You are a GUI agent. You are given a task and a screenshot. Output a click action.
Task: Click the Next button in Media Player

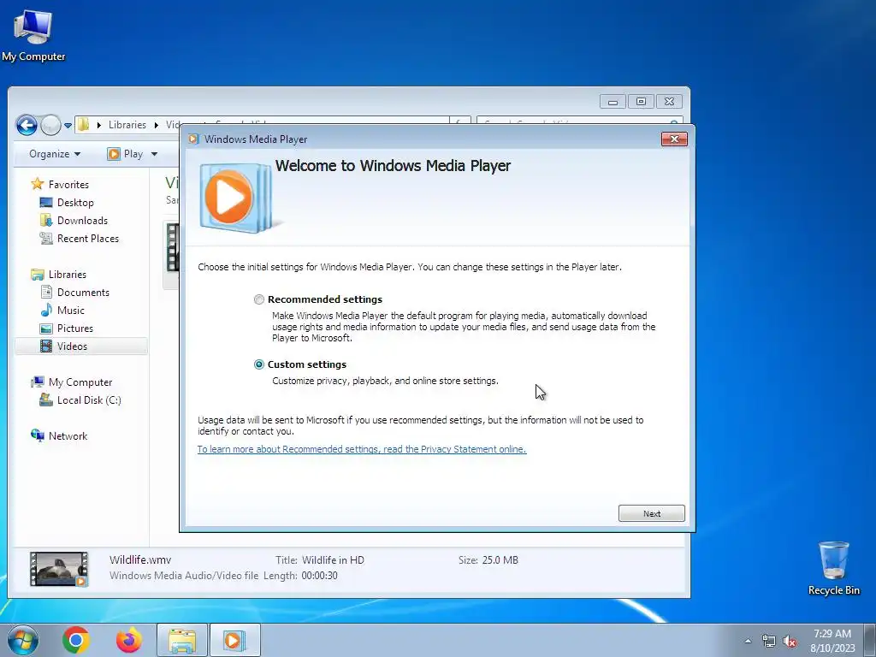pyautogui.click(x=651, y=513)
